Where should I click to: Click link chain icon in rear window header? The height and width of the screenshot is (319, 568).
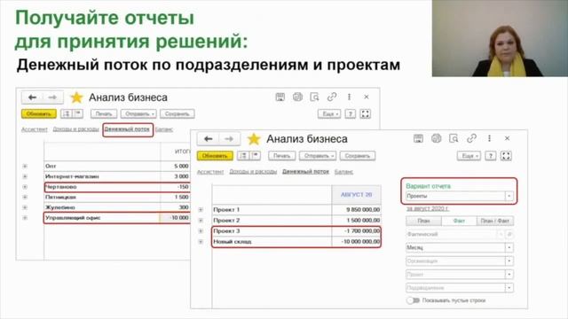click(331, 97)
